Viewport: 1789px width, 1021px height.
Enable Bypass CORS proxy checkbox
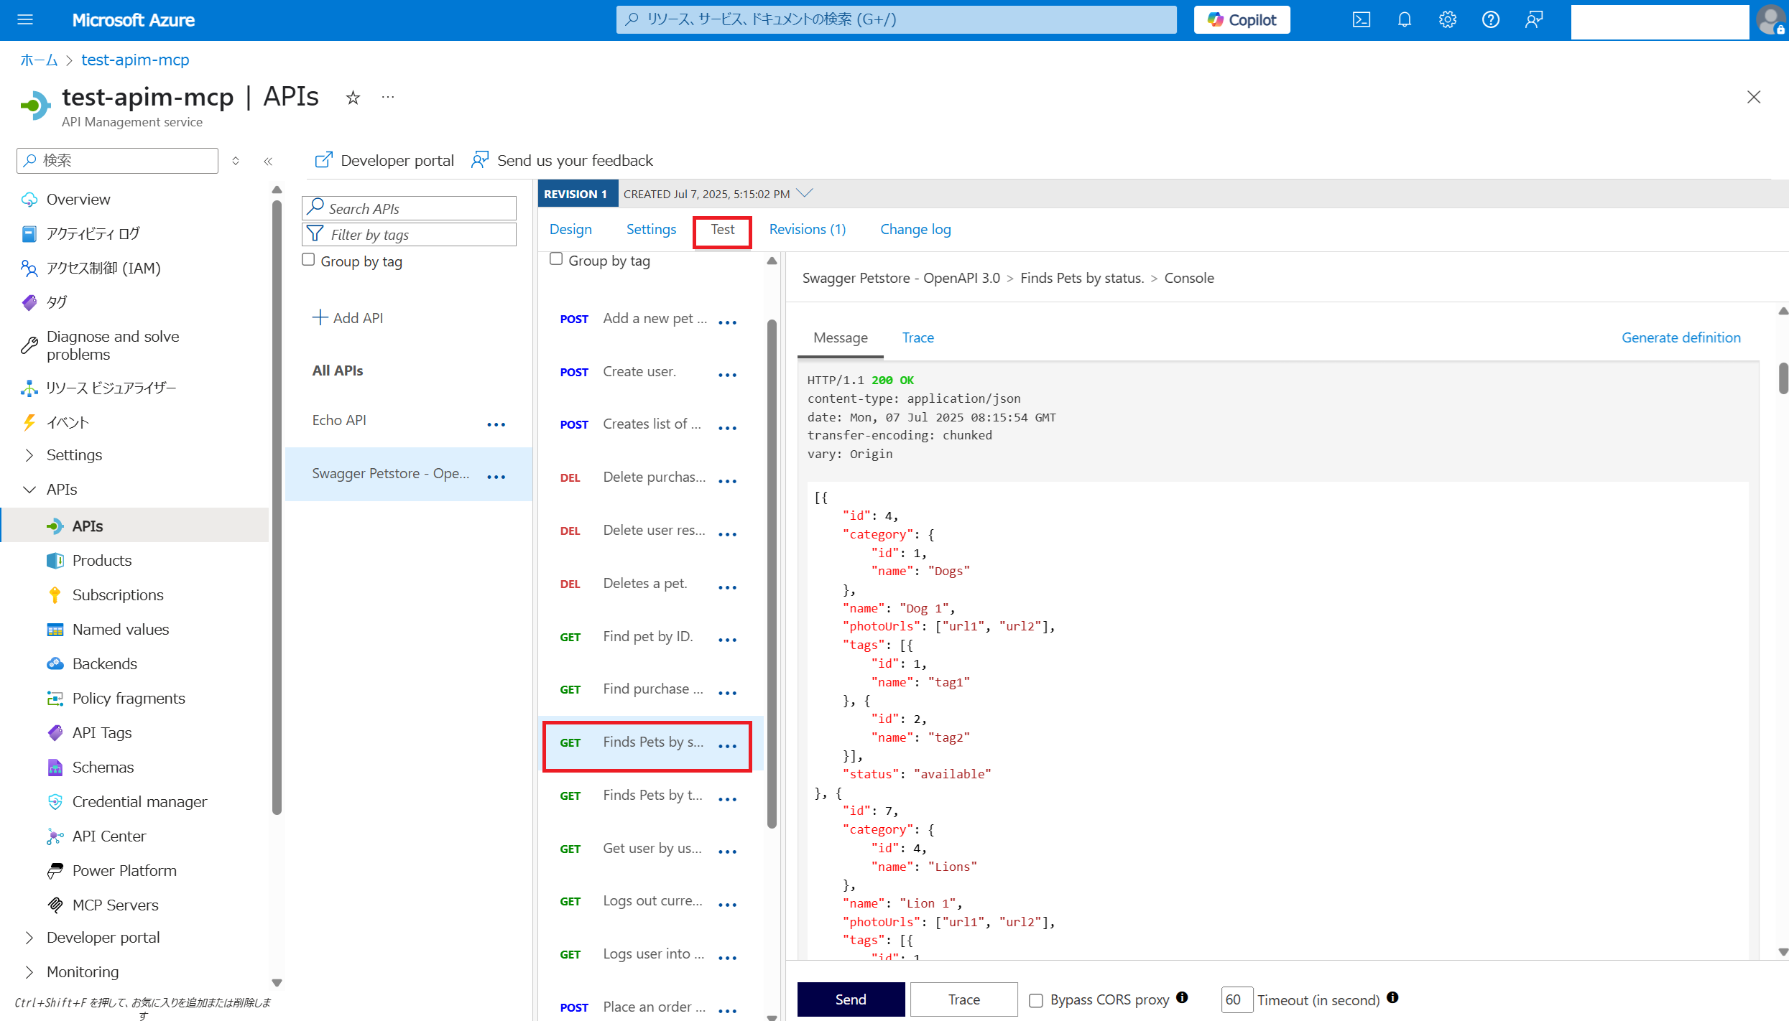click(x=1036, y=1000)
